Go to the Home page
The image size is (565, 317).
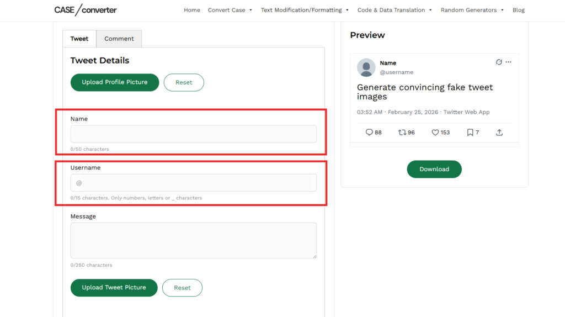click(x=192, y=10)
